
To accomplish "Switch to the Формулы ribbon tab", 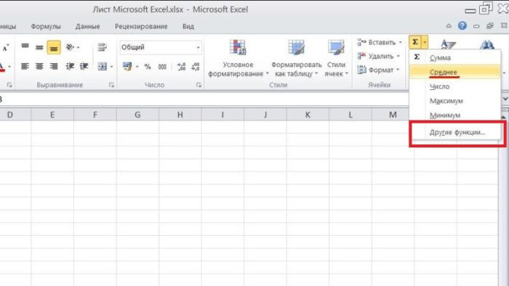I will click(46, 27).
